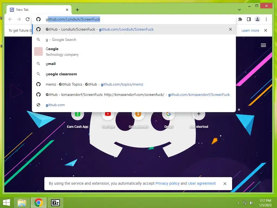
Task: Click the GitHub icon in address bar
Action: 38,19
